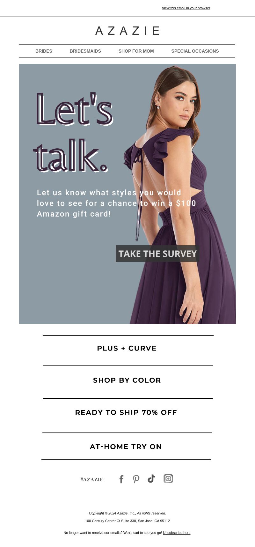This screenshot has height=547, width=255.
Task: Open the Bridesmaids menu item
Action: (x=85, y=51)
